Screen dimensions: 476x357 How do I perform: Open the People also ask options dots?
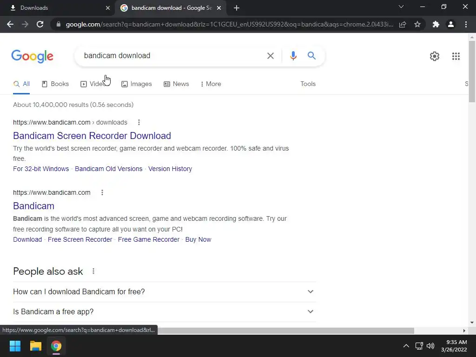[93, 271]
